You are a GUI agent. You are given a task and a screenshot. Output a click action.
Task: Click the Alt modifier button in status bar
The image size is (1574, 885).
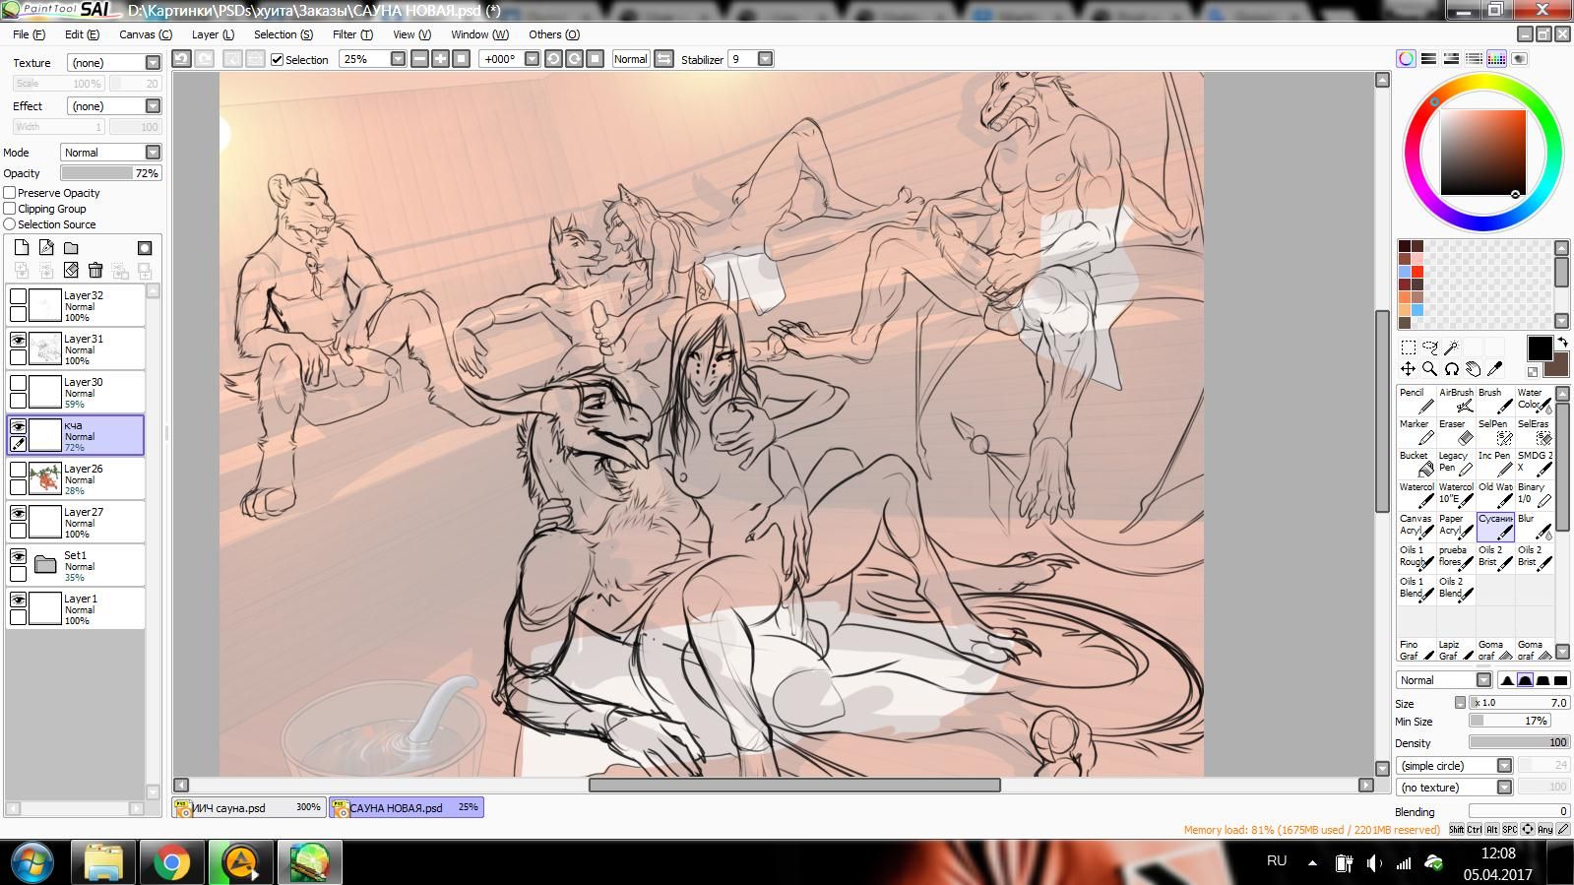[x=1492, y=829]
